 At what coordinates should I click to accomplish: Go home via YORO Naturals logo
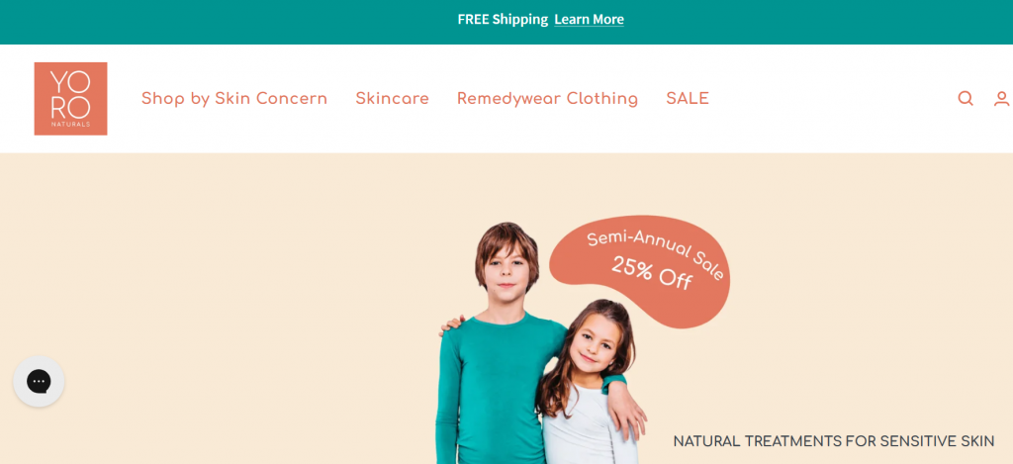point(70,98)
